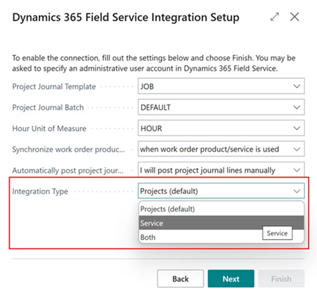Pick Both in the Integration Type list
The image size is (317, 299).
tap(222, 237)
